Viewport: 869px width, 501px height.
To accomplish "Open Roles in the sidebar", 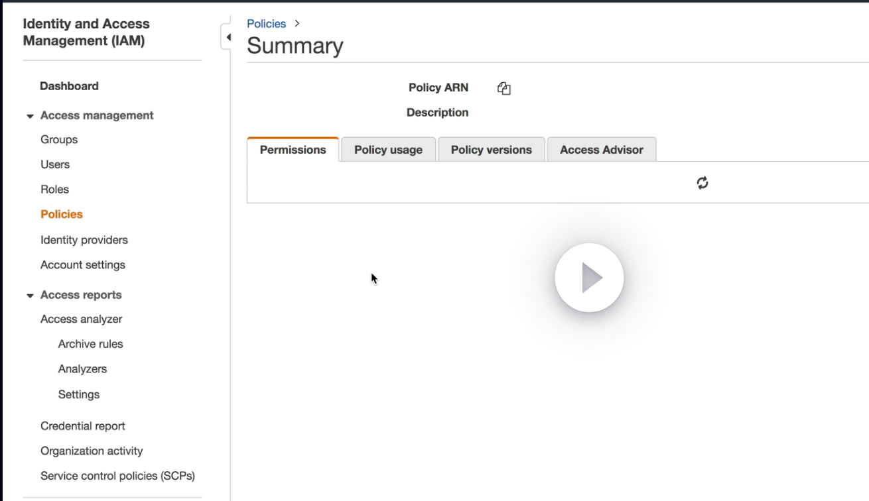I will pos(54,190).
